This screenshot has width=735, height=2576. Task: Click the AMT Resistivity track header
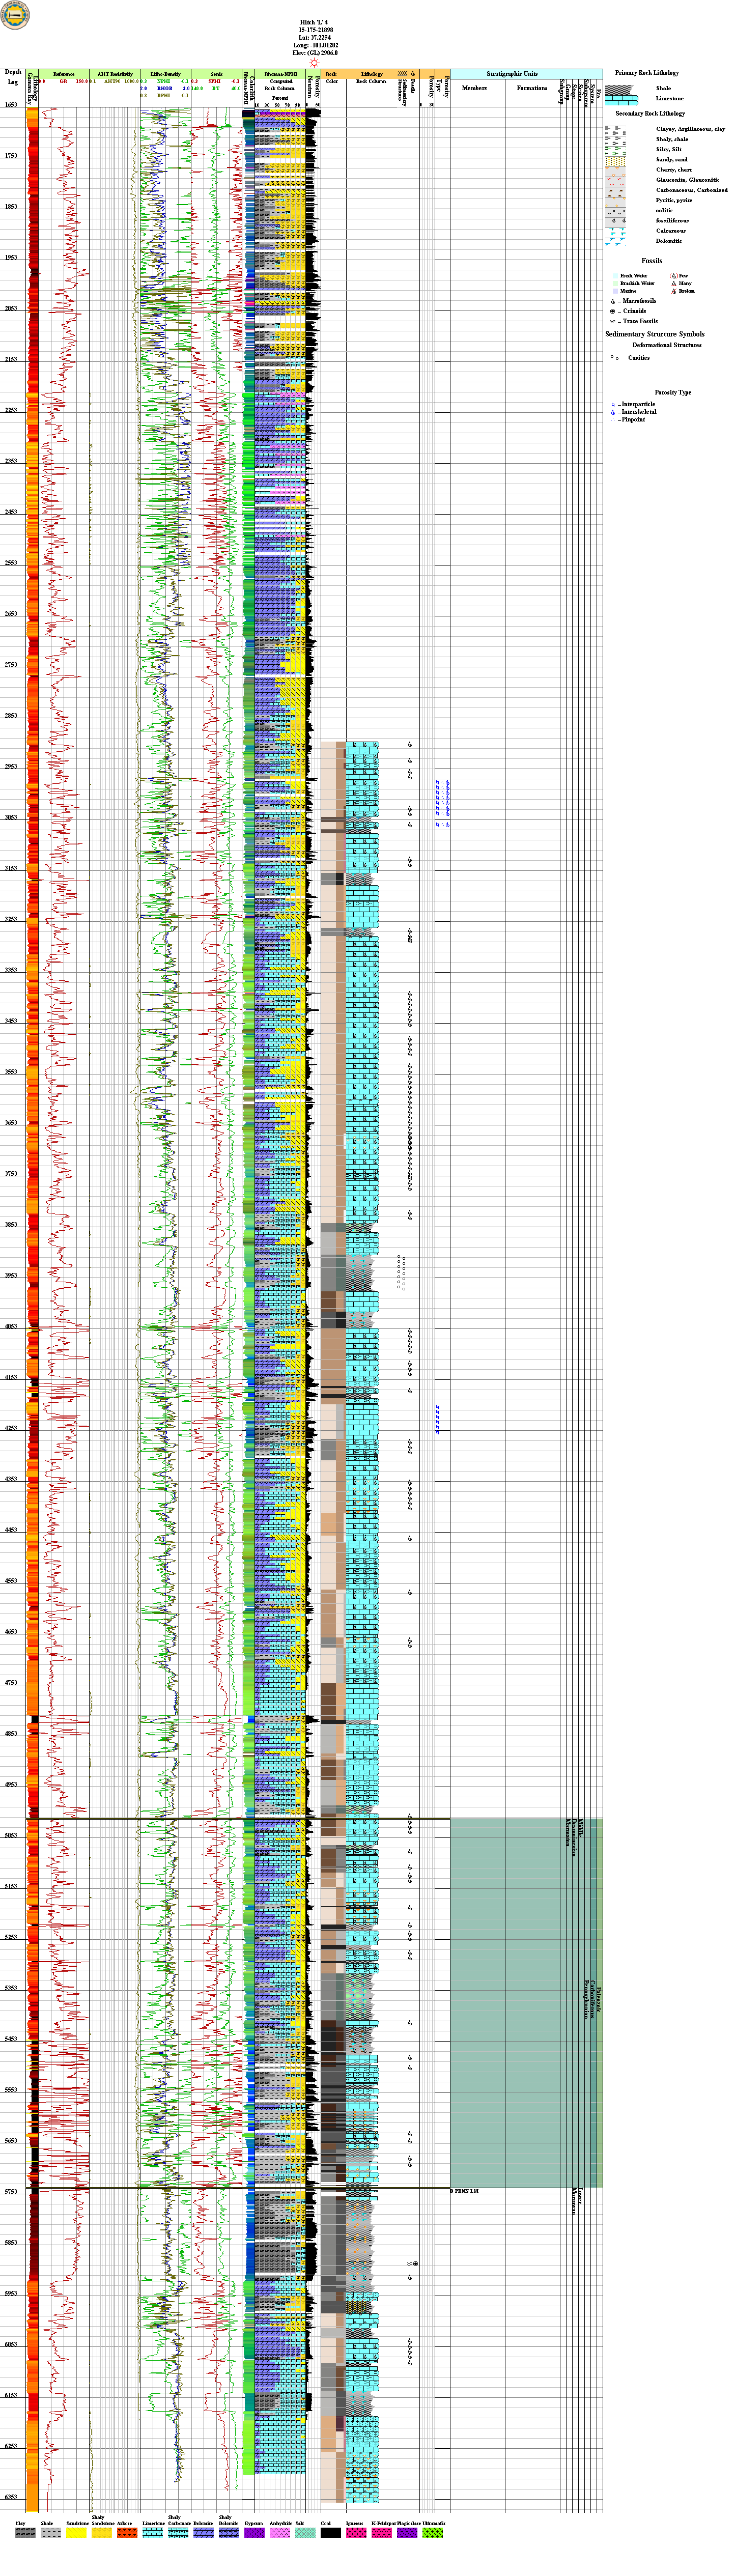click(115, 74)
